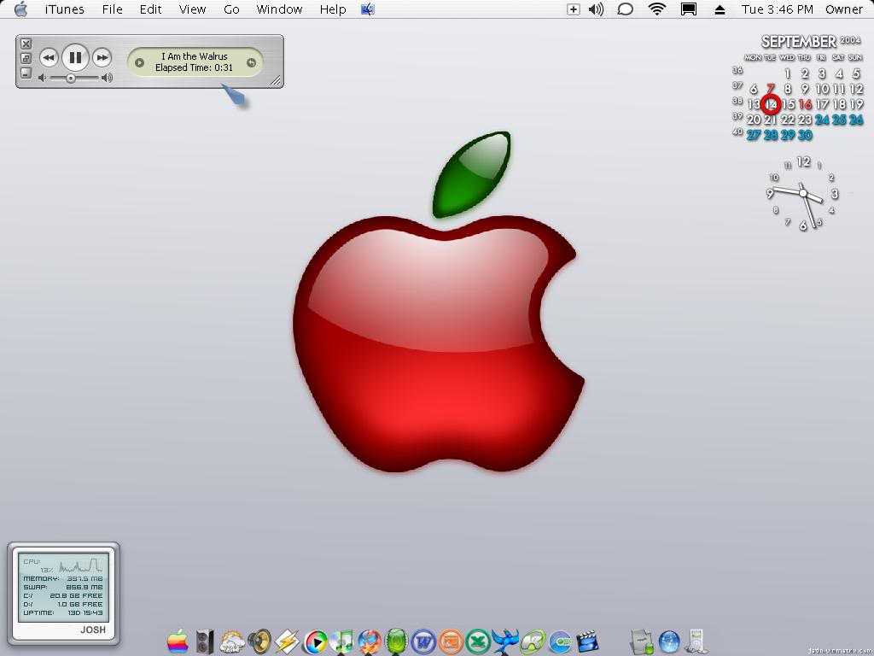Go back to the previous track

coord(49,57)
